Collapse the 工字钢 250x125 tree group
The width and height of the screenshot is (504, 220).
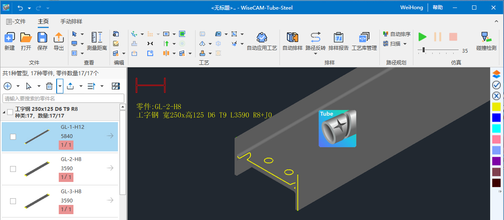point(4,112)
